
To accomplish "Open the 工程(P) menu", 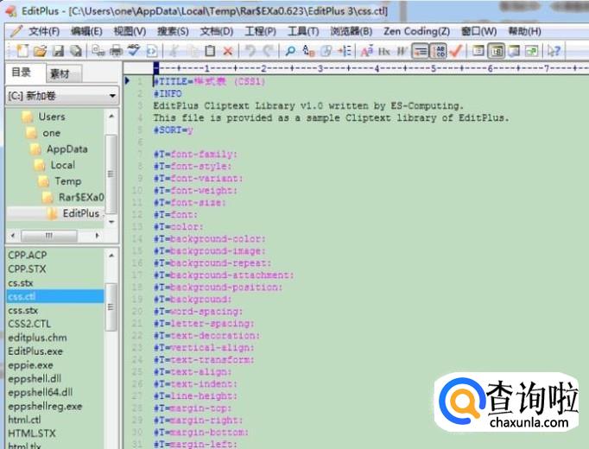I will pyautogui.click(x=260, y=31).
